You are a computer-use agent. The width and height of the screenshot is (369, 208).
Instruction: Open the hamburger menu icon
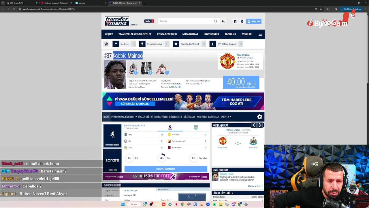(260, 34)
